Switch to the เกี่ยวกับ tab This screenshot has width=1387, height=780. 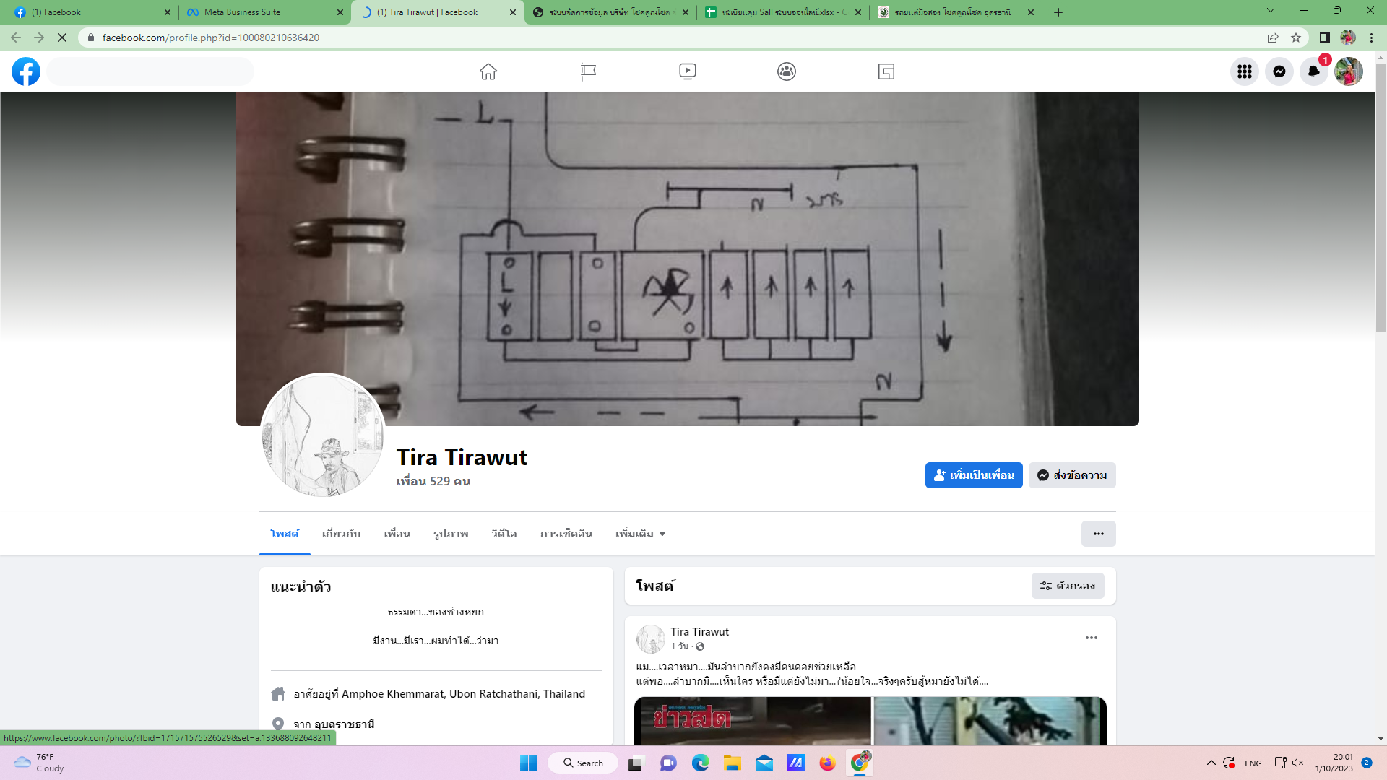(x=341, y=534)
